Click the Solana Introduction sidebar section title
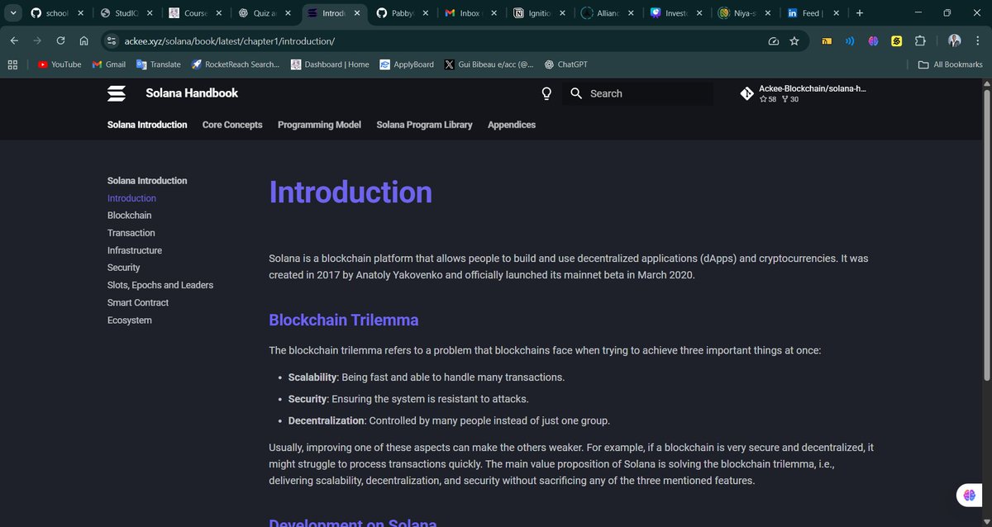The height and width of the screenshot is (527, 992). (147, 180)
